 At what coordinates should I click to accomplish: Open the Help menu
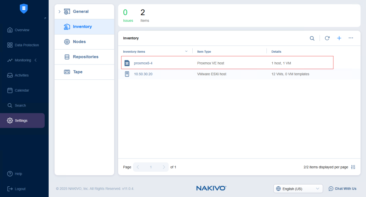coord(19,174)
